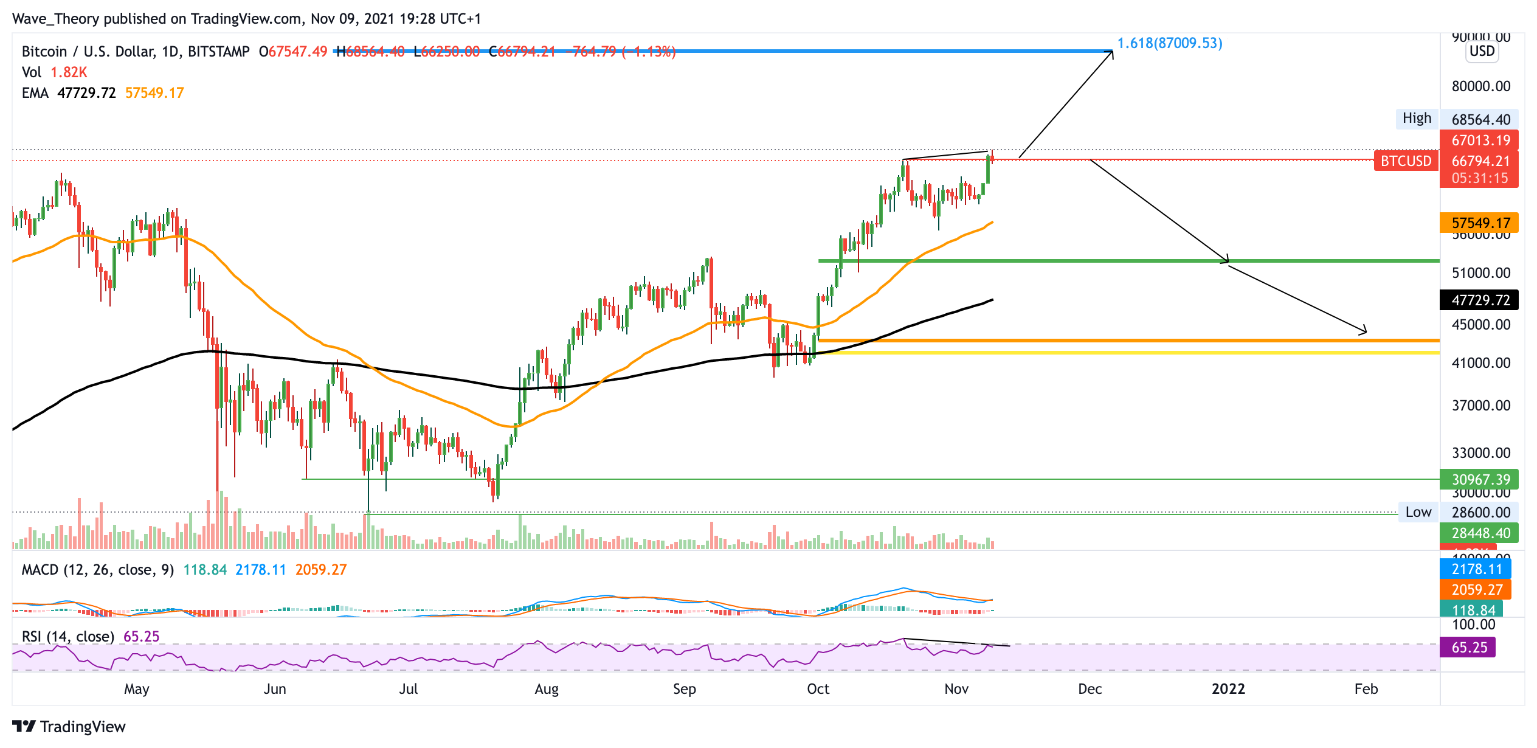Click the blue MACD 2178.11 axis label
Image resolution: width=1537 pixels, height=748 pixels.
(1476, 569)
